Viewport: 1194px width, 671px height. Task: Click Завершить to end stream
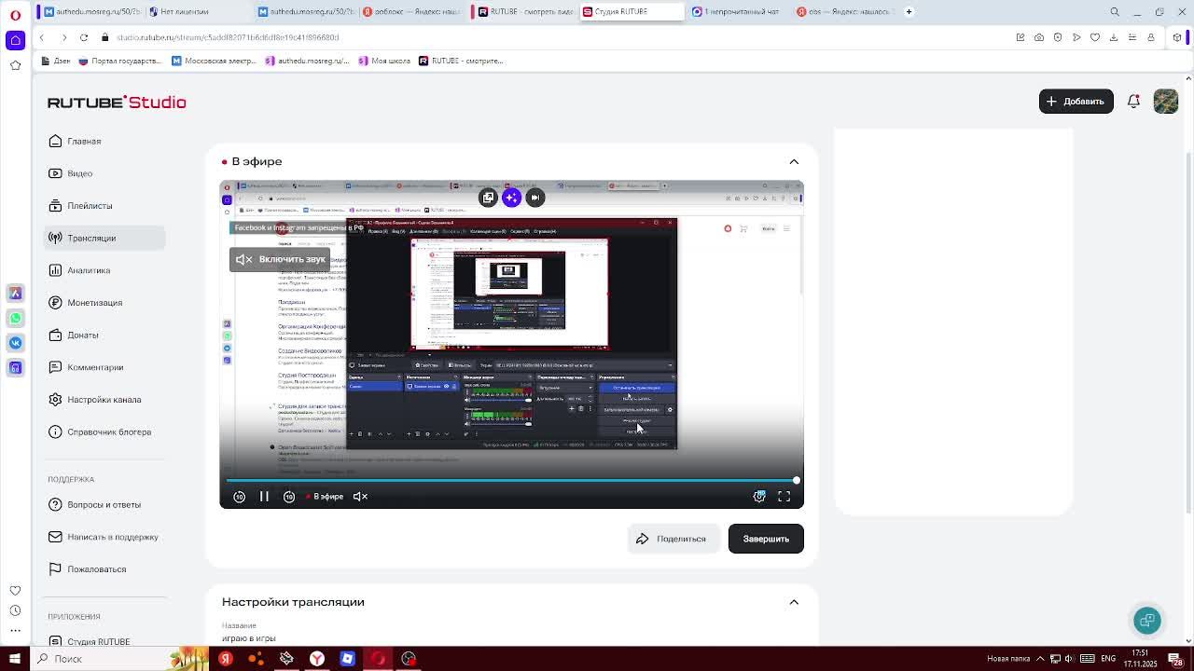(766, 539)
